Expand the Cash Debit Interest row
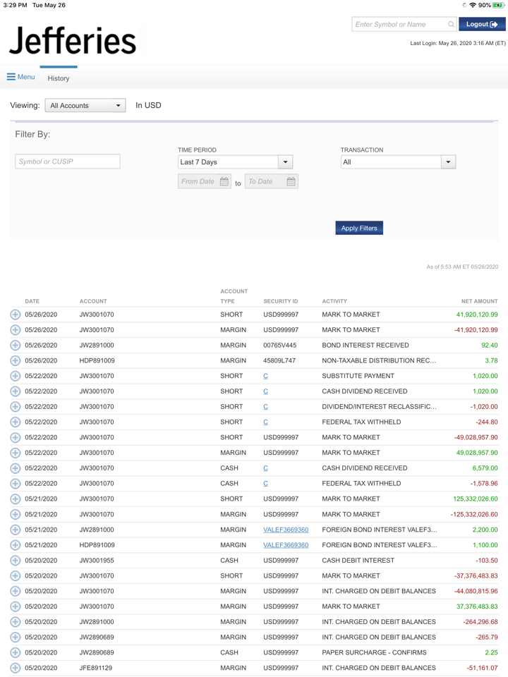The image size is (508, 677). coord(16,561)
